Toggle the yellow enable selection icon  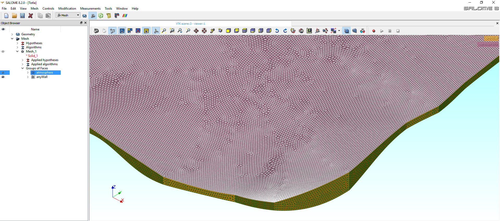click(146, 31)
